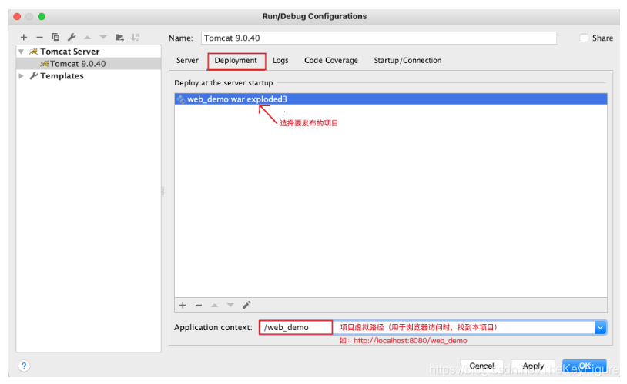Click the Apply button
This screenshot has width=627, height=384.
[x=533, y=366]
